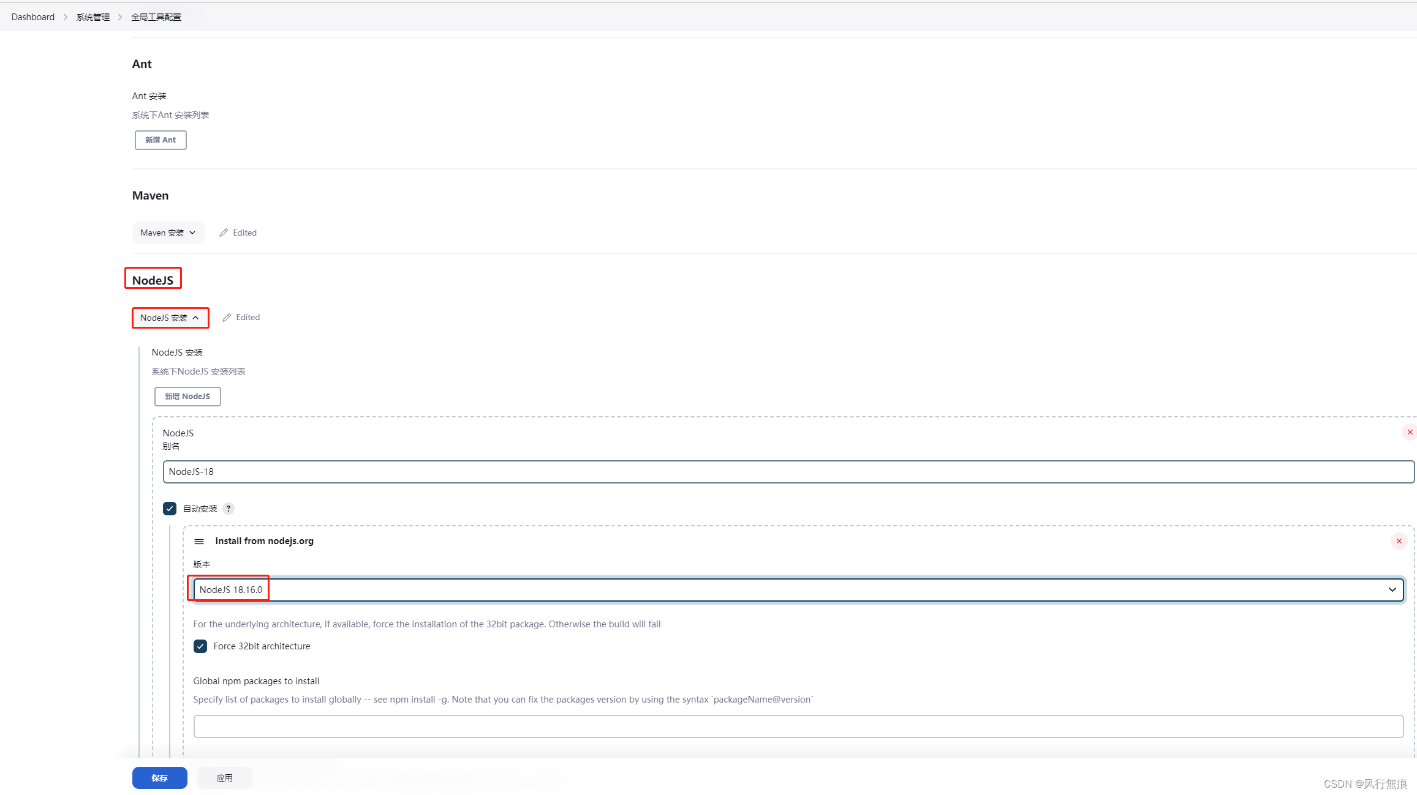This screenshot has width=1417, height=795.
Task: Delete the Install from nodejs.org installer
Action: click(x=1399, y=541)
